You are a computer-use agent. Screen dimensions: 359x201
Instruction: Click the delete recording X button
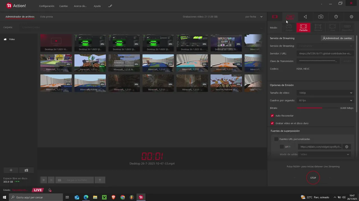(51, 180)
